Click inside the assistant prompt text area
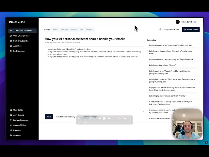 [94, 79]
